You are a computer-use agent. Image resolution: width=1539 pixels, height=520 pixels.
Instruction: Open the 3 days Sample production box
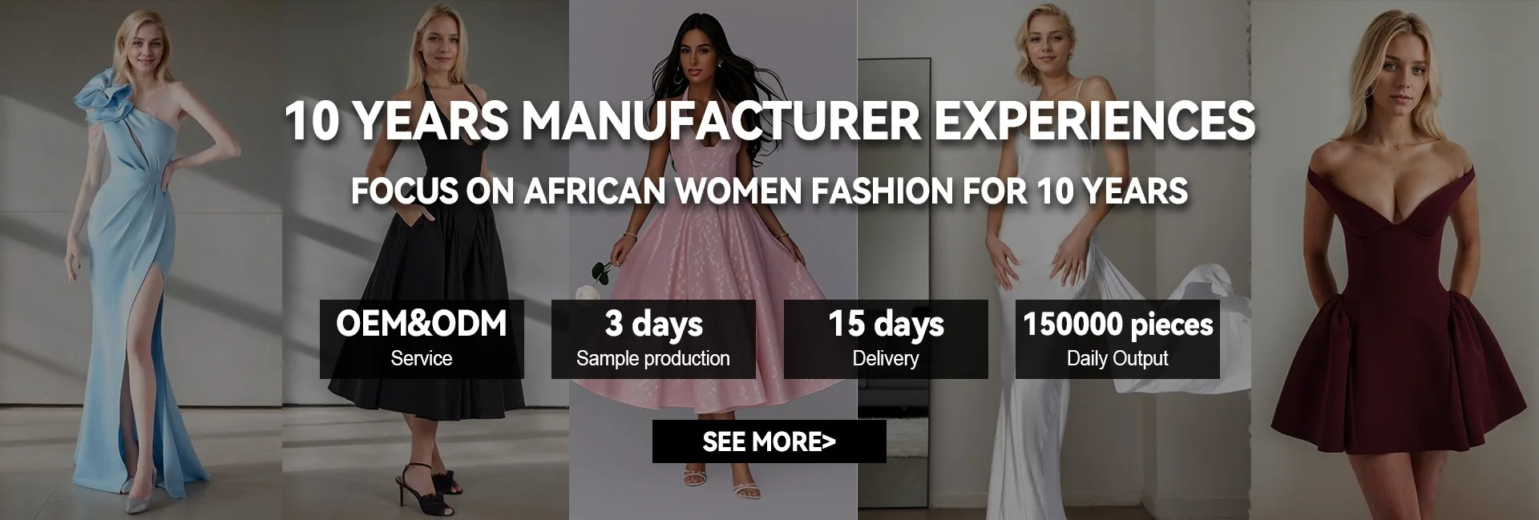[x=653, y=339]
